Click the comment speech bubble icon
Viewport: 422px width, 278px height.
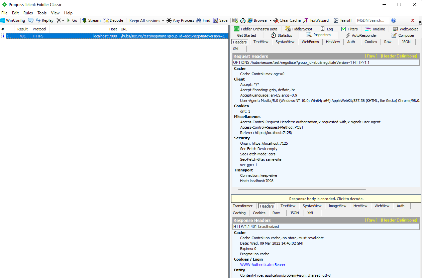click(31, 20)
